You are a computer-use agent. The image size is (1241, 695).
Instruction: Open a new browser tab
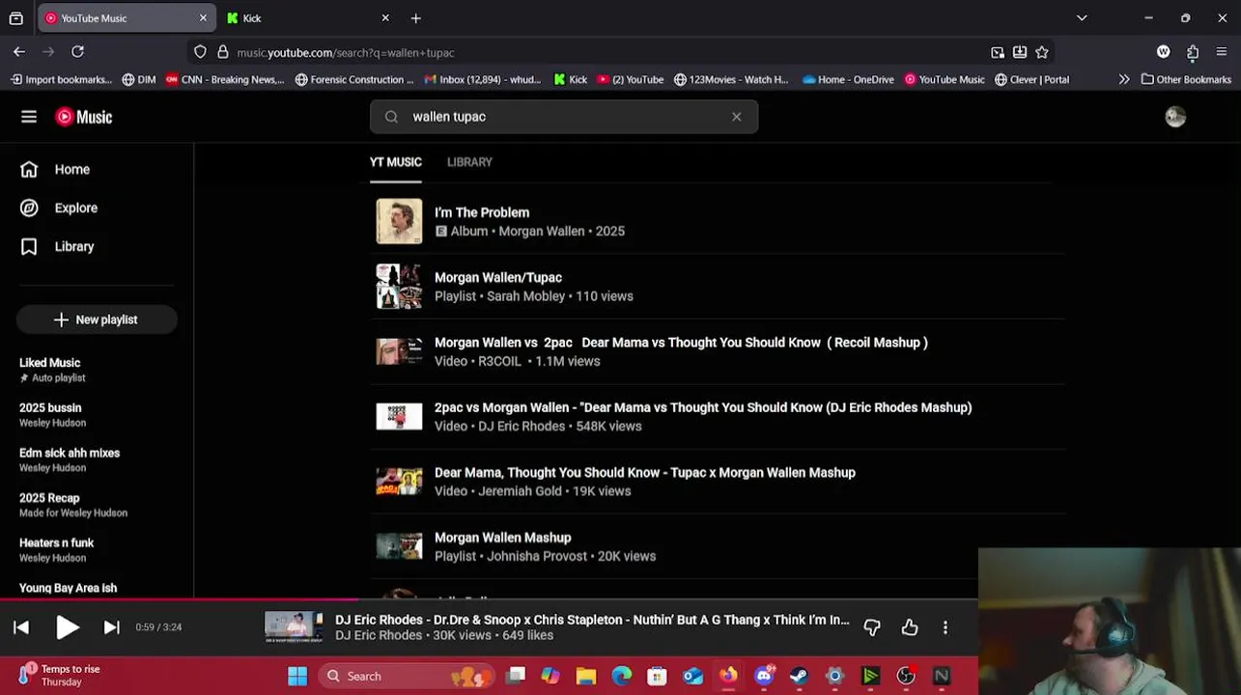[415, 18]
